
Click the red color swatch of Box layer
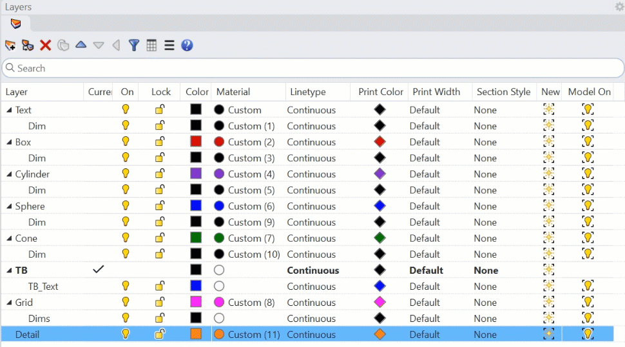pyautogui.click(x=196, y=141)
